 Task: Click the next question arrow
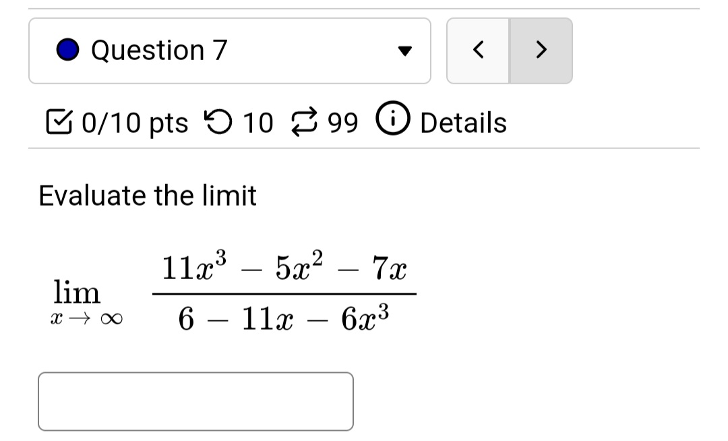pos(540,50)
